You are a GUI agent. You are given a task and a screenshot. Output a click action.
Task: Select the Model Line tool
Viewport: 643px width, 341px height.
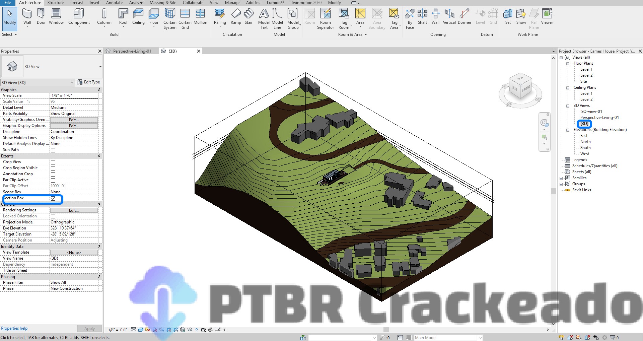point(277,19)
